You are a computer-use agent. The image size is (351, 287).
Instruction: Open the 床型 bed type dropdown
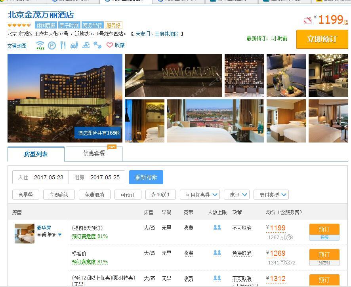pyautogui.click(x=237, y=195)
